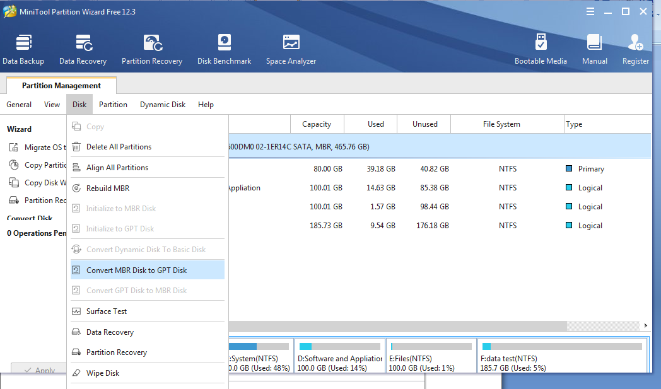Click the 80.00 GB capacity cell
The height and width of the screenshot is (389, 661).
[327, 169]
